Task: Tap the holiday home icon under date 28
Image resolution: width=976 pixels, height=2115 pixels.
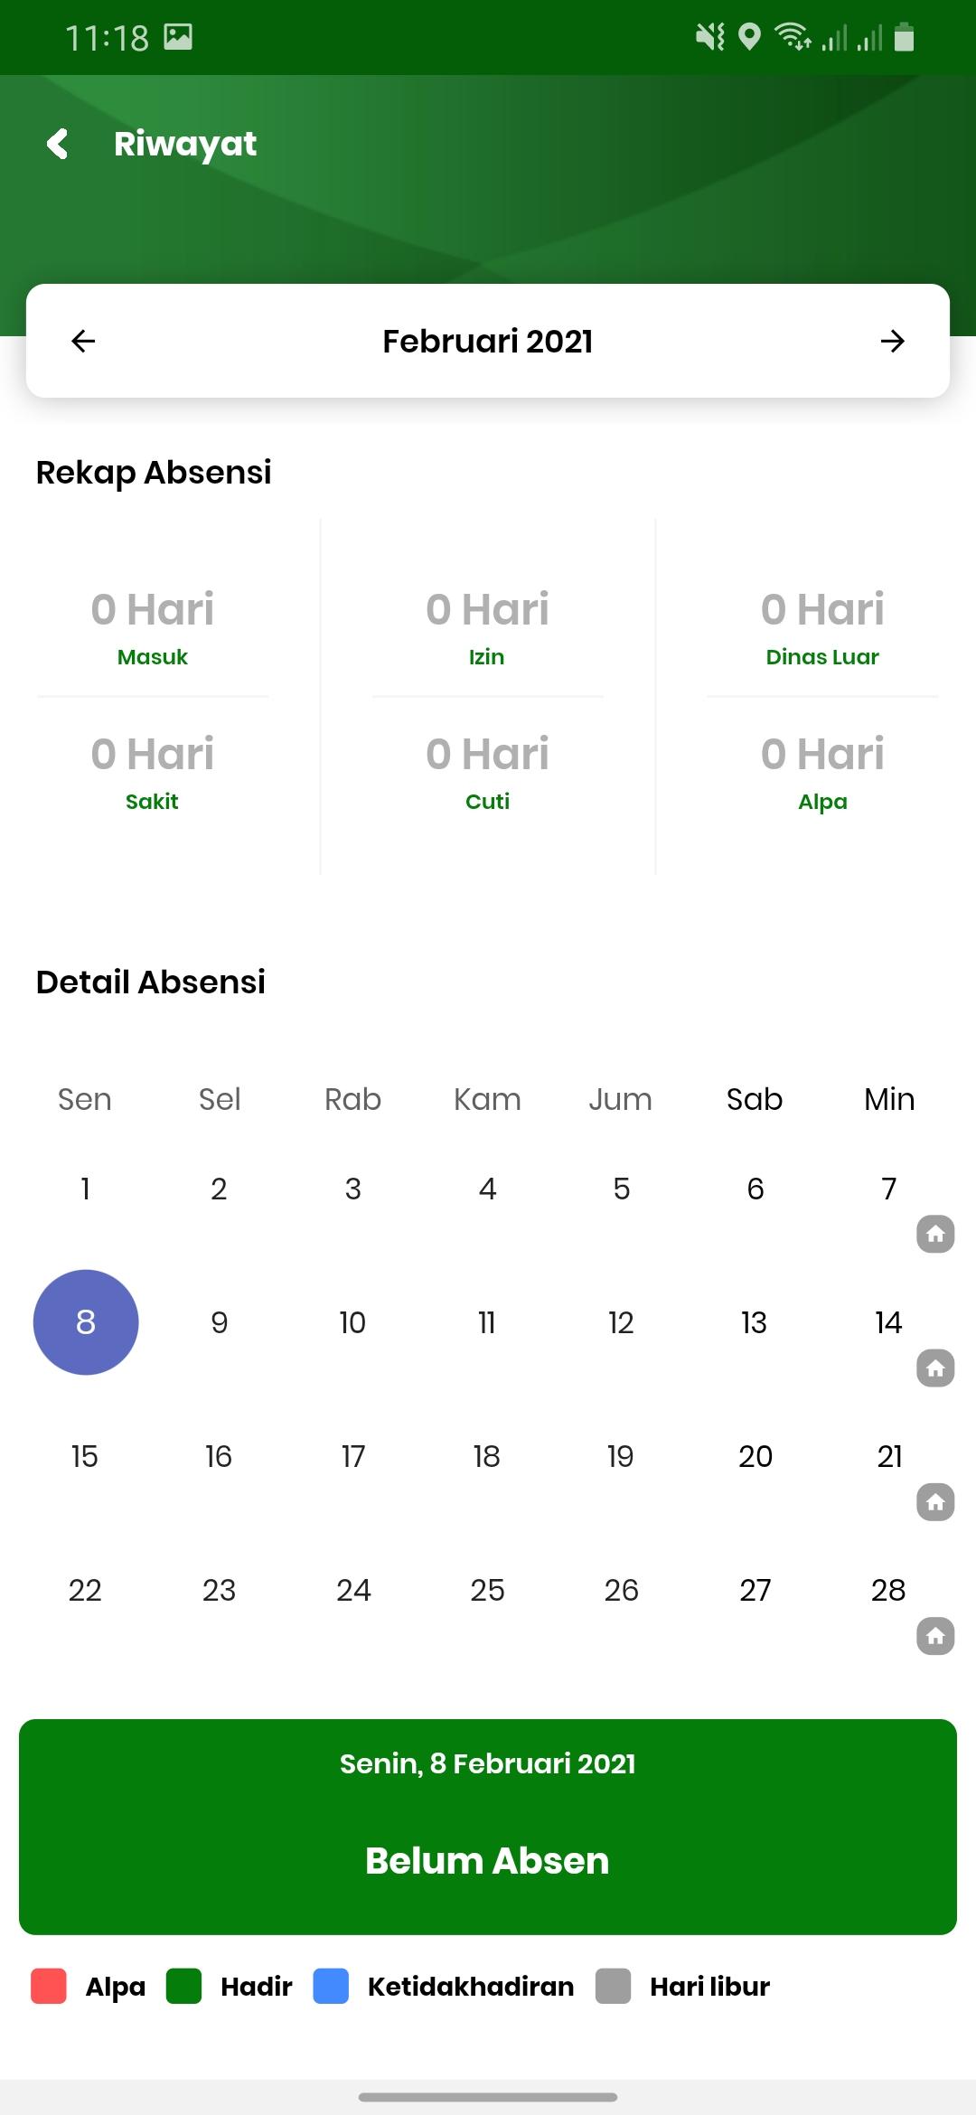Action: click(x=935, y=1635)
